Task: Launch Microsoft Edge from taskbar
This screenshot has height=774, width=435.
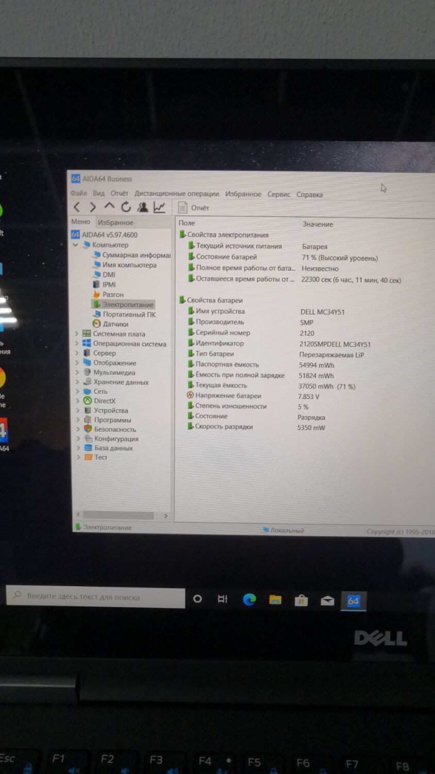Action: (x=249, y=600)
